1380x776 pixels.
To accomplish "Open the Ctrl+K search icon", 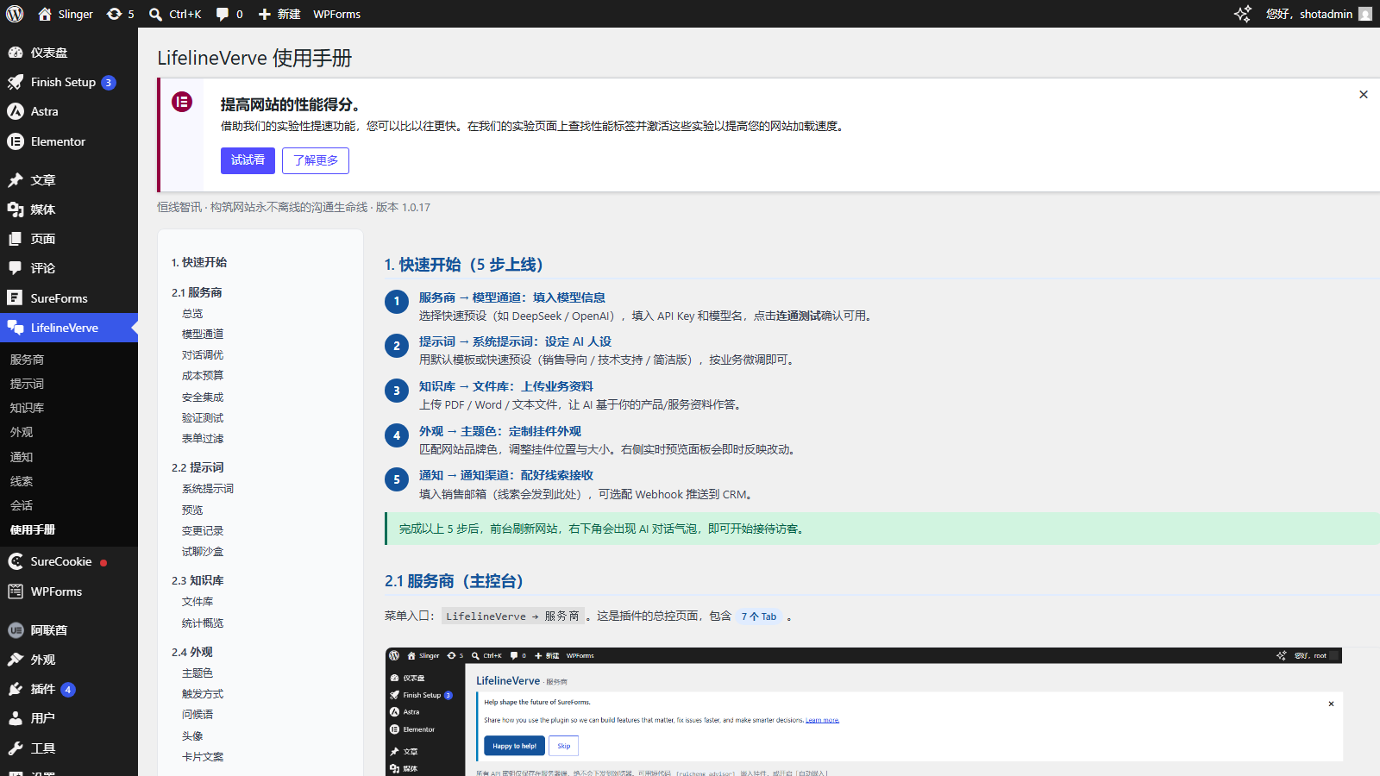I will (x=155, y=14).
